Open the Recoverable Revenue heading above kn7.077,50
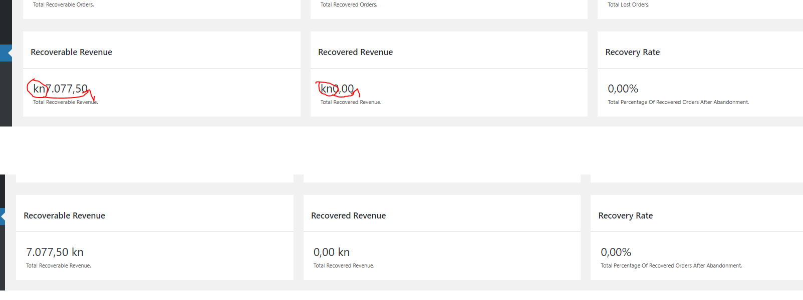This screenshot has width=803, height=300. (x=72, y=52)
